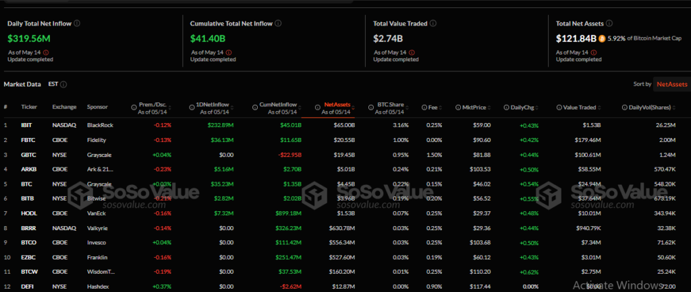Screen dimensions: 691x292
Task: Click the $121.84B total net assets figure
Action: tap(576, 38)
